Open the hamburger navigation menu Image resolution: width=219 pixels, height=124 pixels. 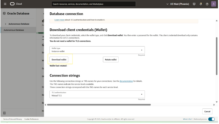5,4
